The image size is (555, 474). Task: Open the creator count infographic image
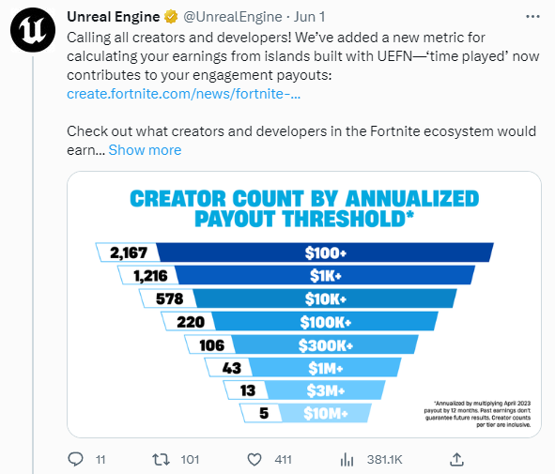304,304
